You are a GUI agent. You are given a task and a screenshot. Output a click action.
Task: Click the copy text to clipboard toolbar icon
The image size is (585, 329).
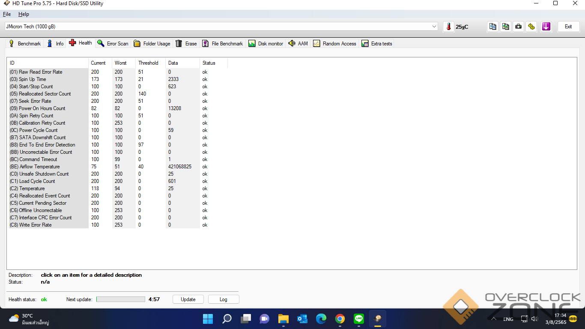(x=493, y=27)
